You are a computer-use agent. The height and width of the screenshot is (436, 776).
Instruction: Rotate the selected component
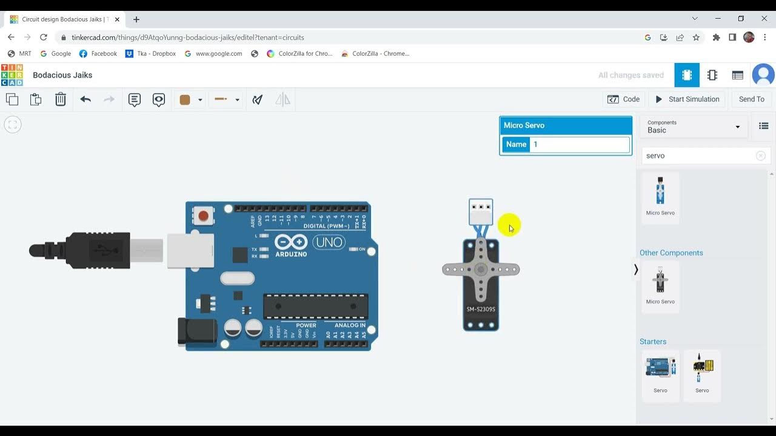coord(258,99)
